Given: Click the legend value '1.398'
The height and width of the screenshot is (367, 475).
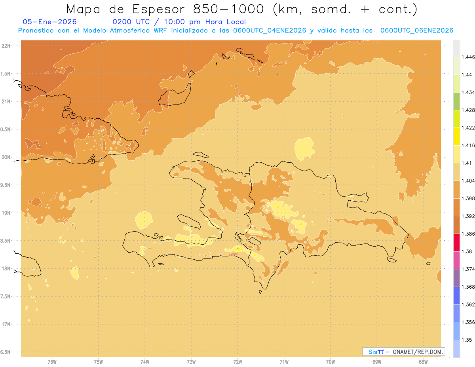Looking at the screenshot, I should pos(469,198).
